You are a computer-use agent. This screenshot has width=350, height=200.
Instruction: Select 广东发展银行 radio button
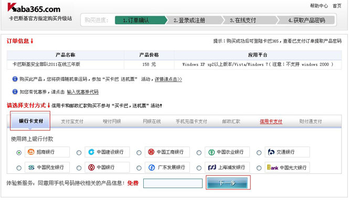coord(139,168)
